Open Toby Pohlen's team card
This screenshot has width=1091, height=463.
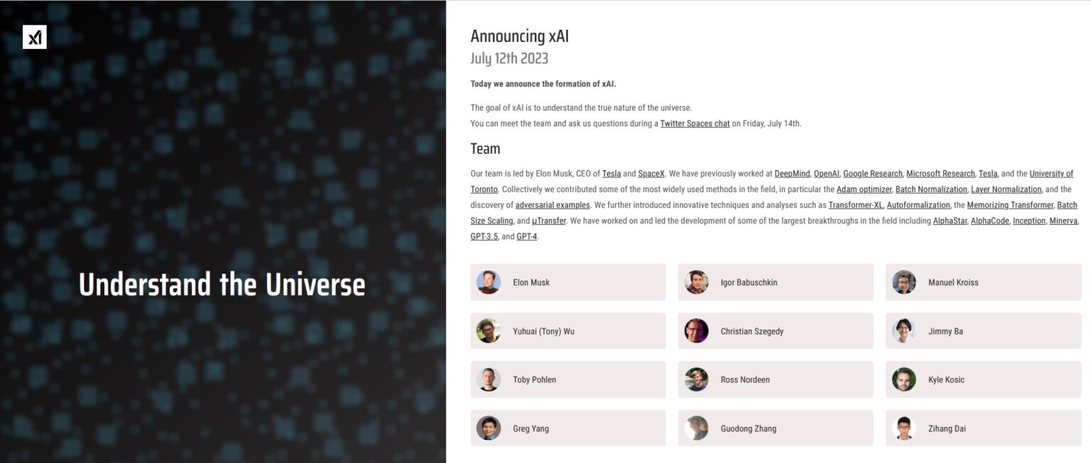coord(568,379)
